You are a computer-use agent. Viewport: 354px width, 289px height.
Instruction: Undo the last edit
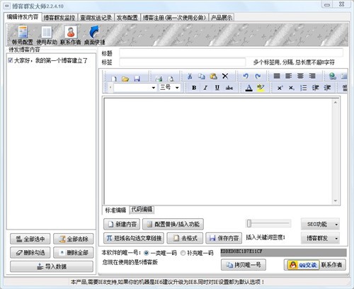(246, 76)
